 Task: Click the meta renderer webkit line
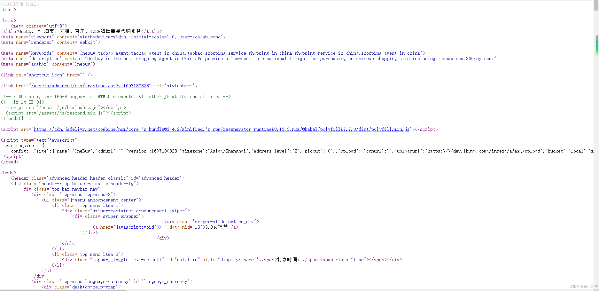(x=51, y=42)
